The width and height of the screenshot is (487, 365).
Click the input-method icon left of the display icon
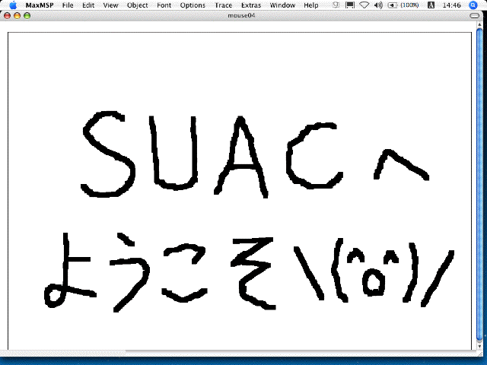[336, 5]
